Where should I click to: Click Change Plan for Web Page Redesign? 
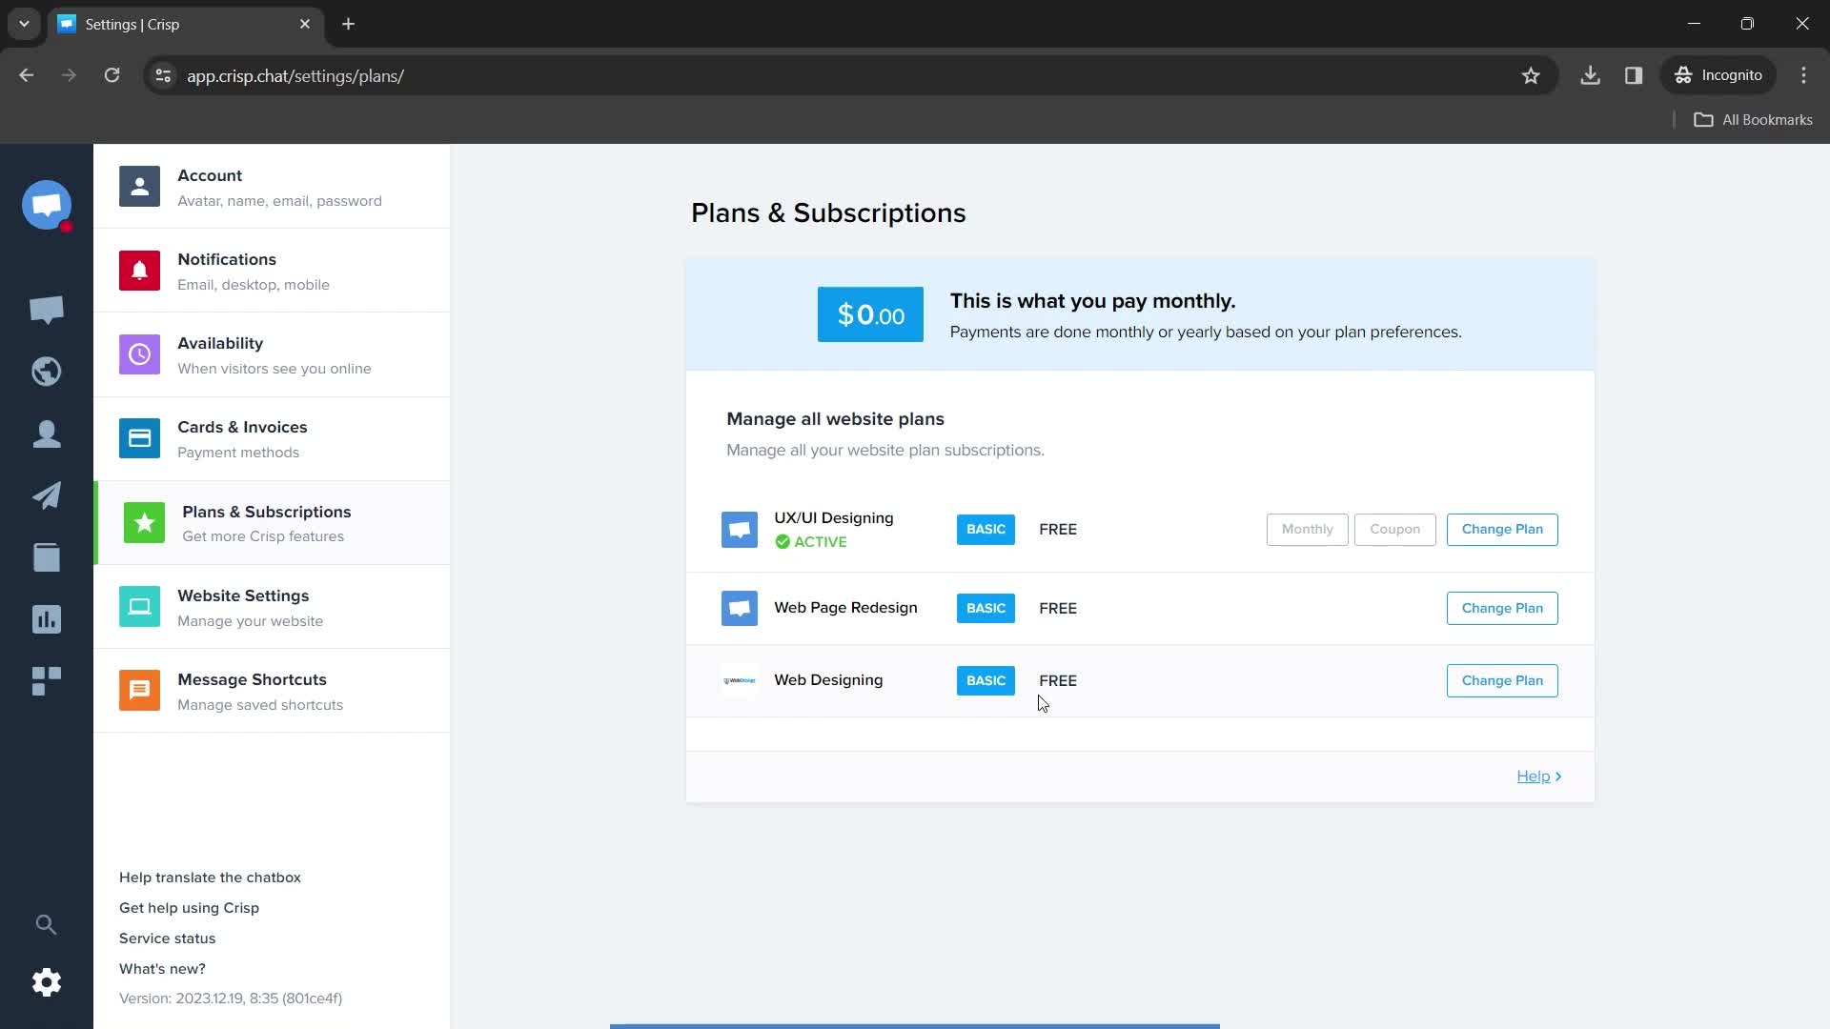click(x=1503, y=608)
